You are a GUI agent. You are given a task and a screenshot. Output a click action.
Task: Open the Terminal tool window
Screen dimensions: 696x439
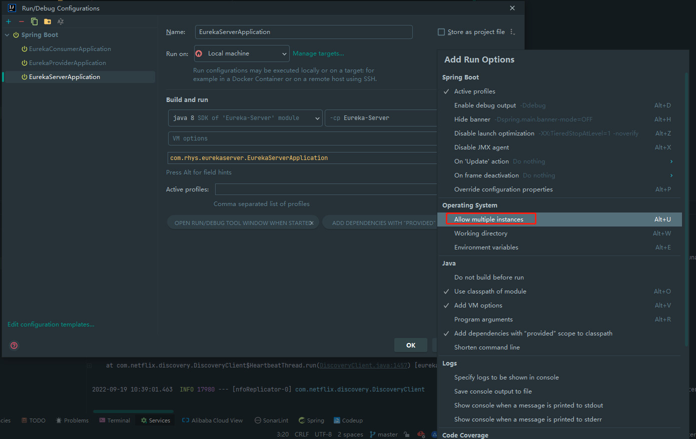tap(115, 420)
